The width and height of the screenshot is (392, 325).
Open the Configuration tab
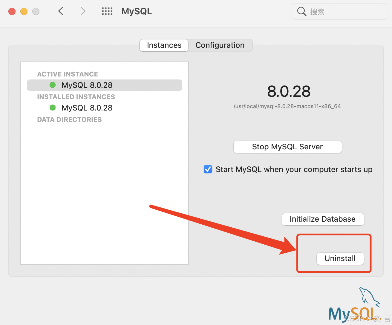(x=220, y=45)
